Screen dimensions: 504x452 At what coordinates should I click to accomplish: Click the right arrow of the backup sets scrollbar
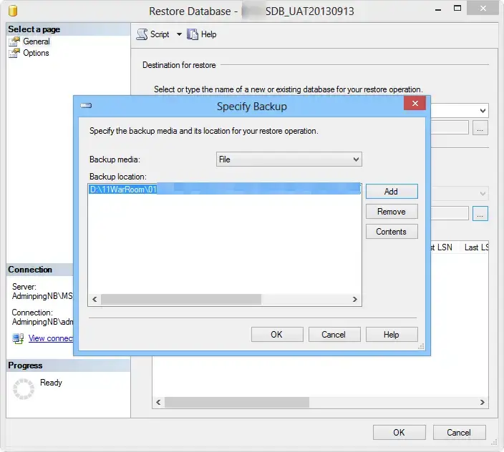coord(482,402)
